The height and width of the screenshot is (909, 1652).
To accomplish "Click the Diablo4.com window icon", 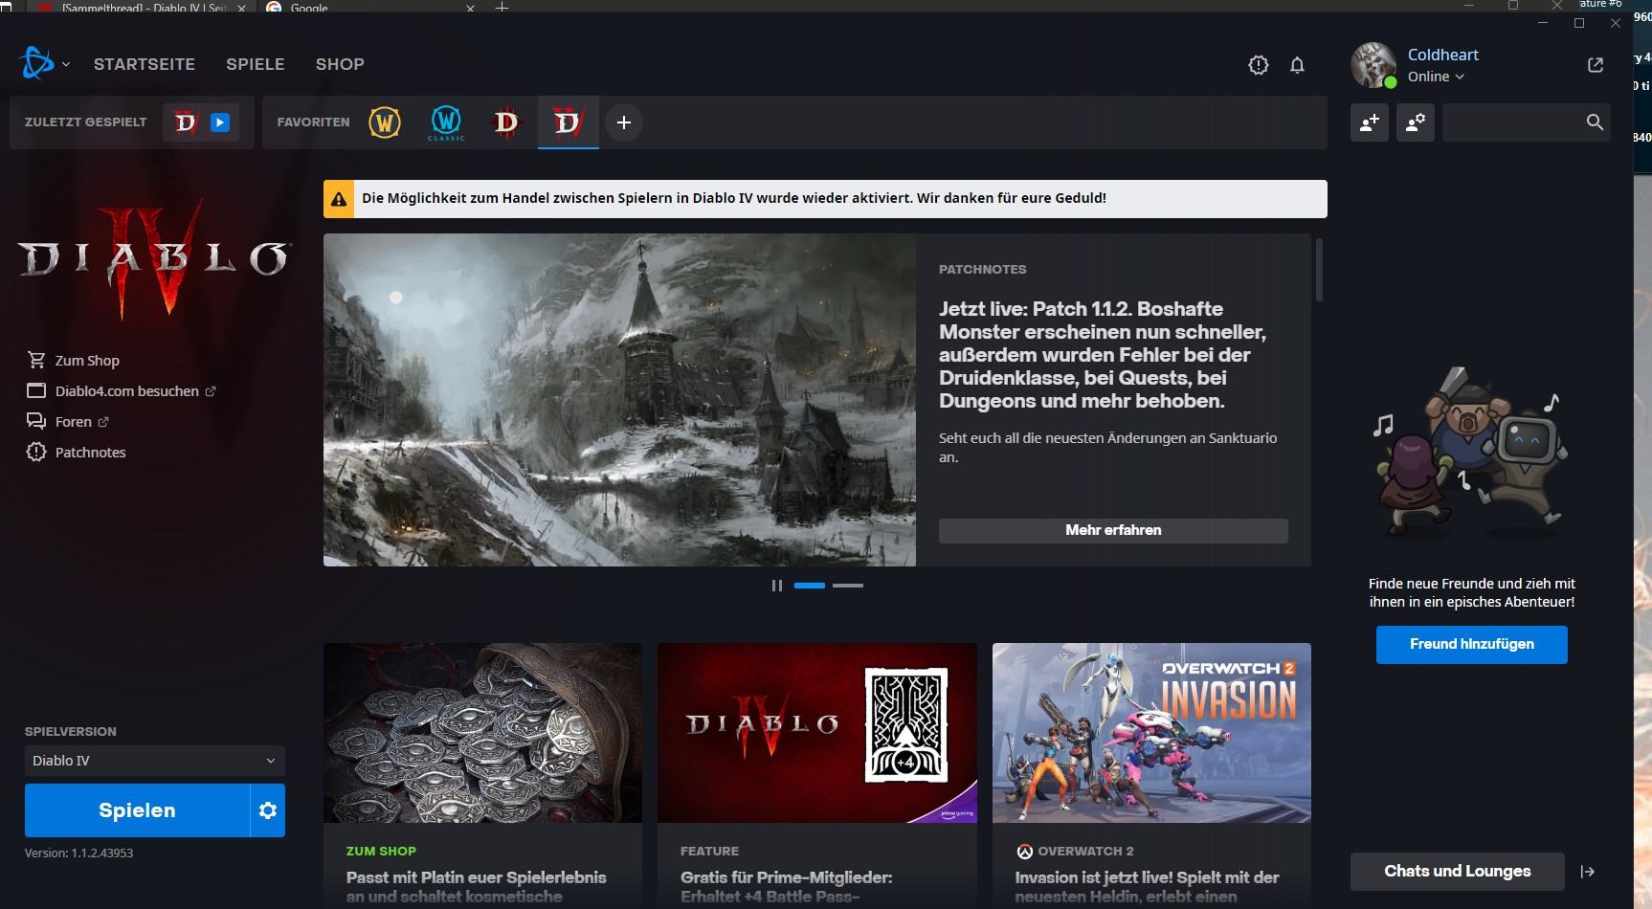I will pyautogui.click(x=36, y=391).
